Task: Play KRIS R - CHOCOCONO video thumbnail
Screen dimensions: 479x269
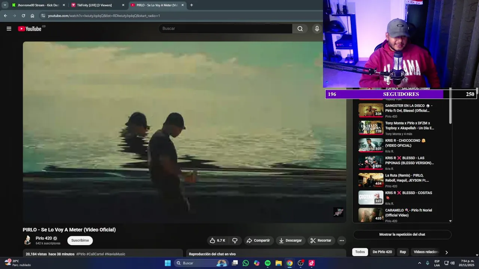Action: click(371, 145)
